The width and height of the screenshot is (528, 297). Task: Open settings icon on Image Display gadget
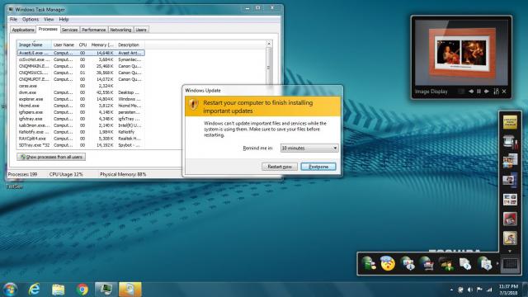pyautogui.click(x=496, y=92)
